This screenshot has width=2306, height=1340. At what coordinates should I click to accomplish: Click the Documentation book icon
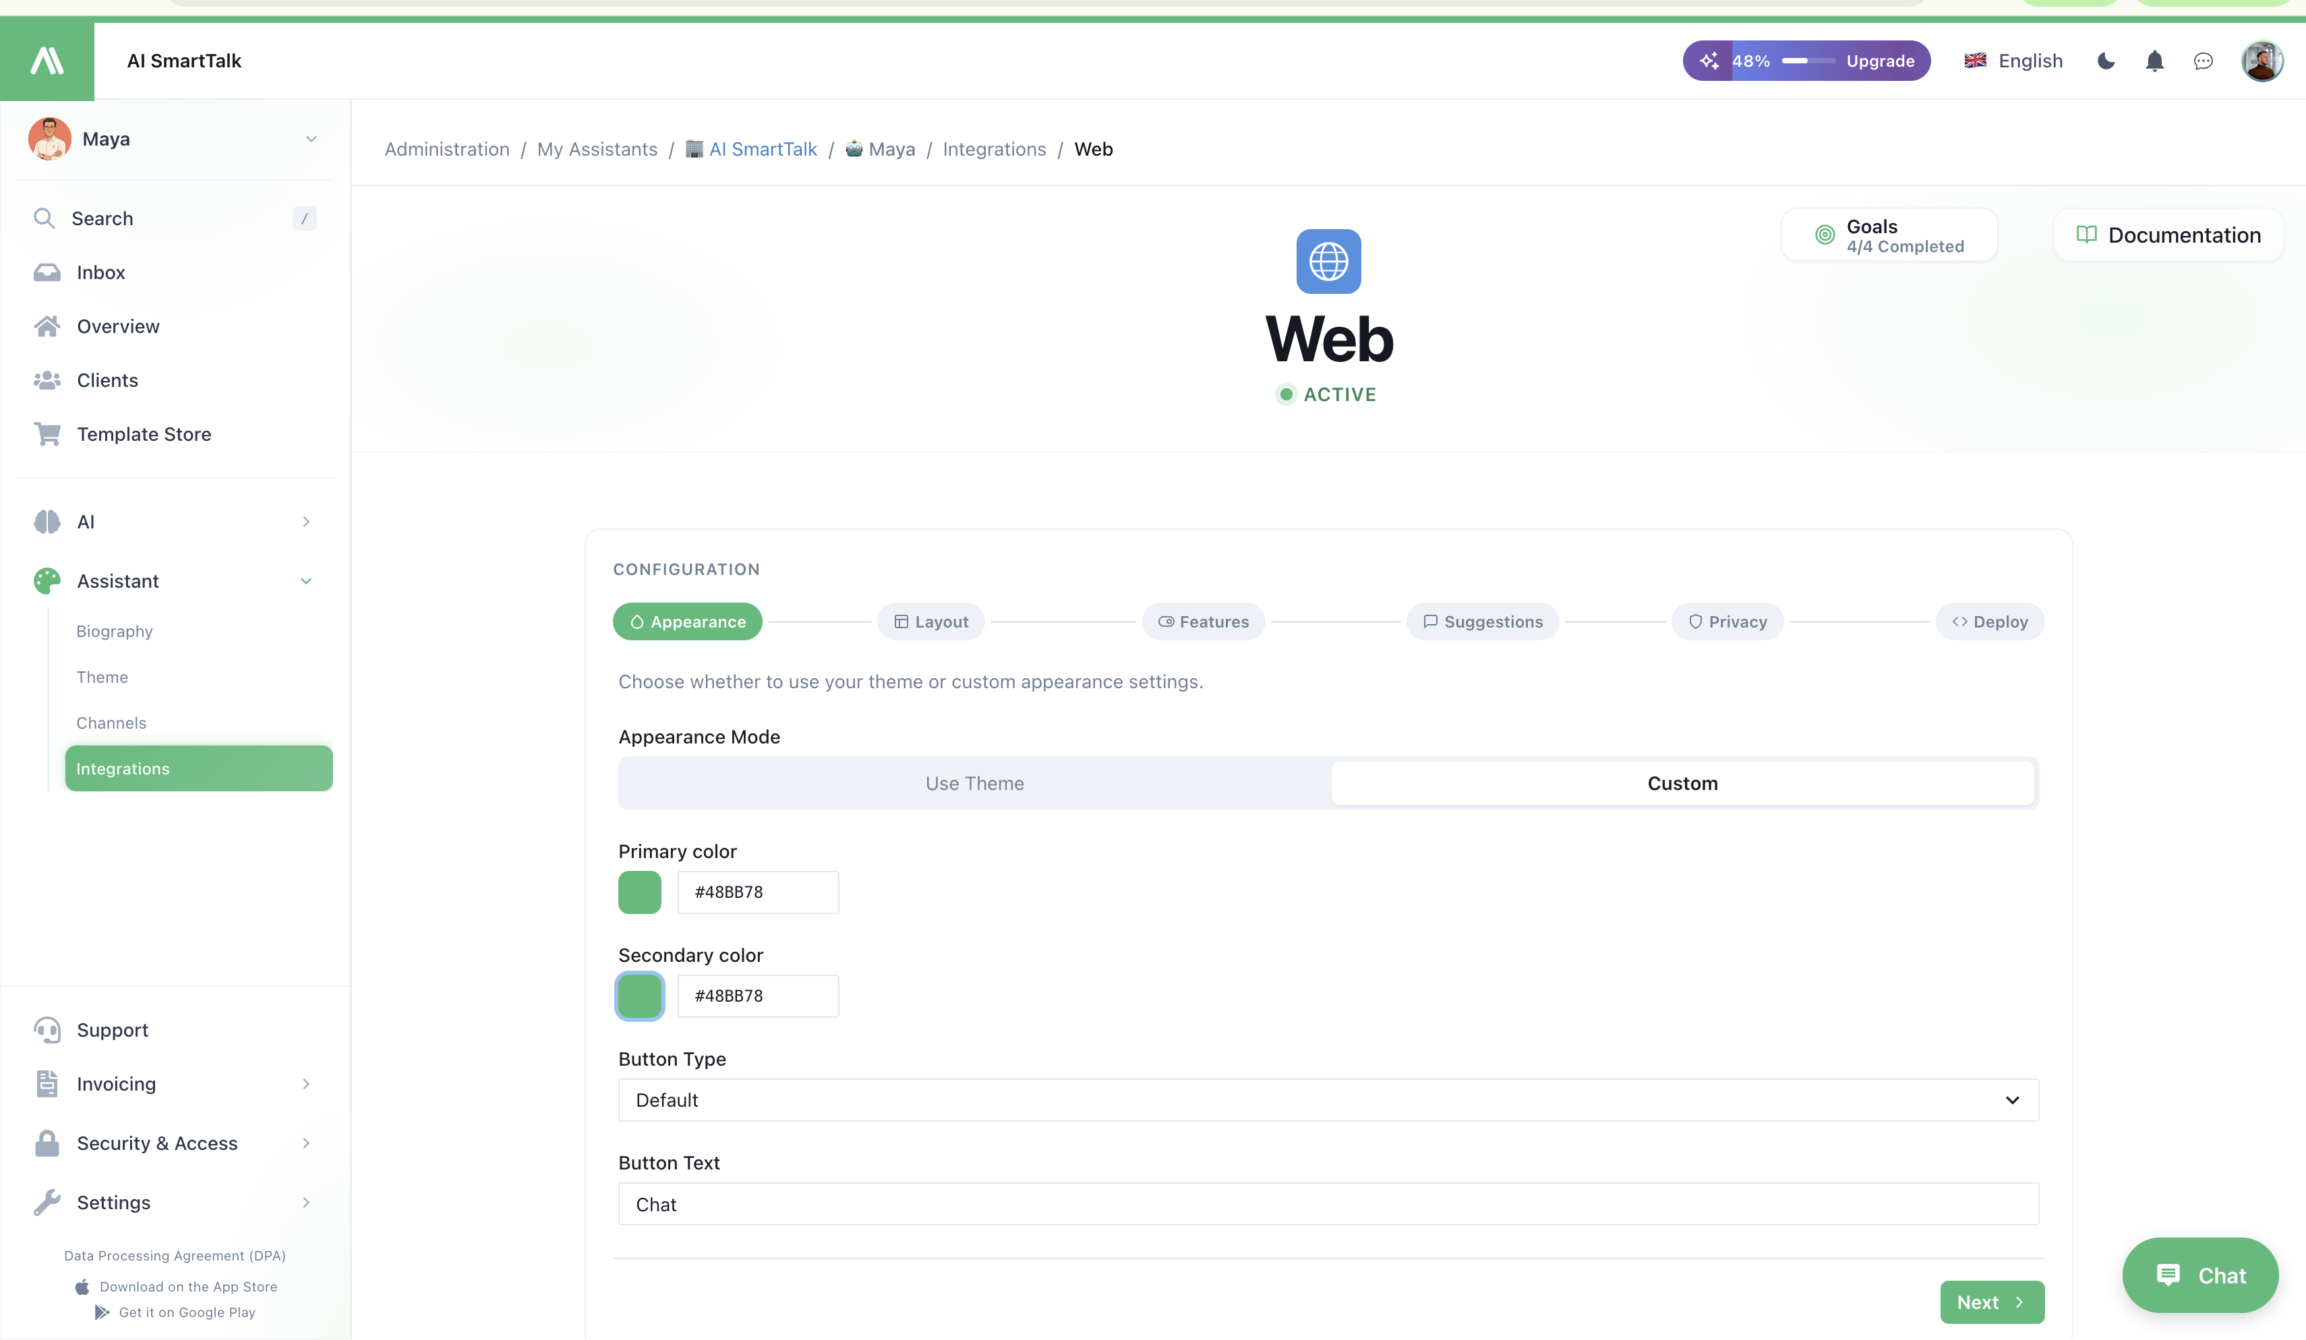tap(2086, 235)
